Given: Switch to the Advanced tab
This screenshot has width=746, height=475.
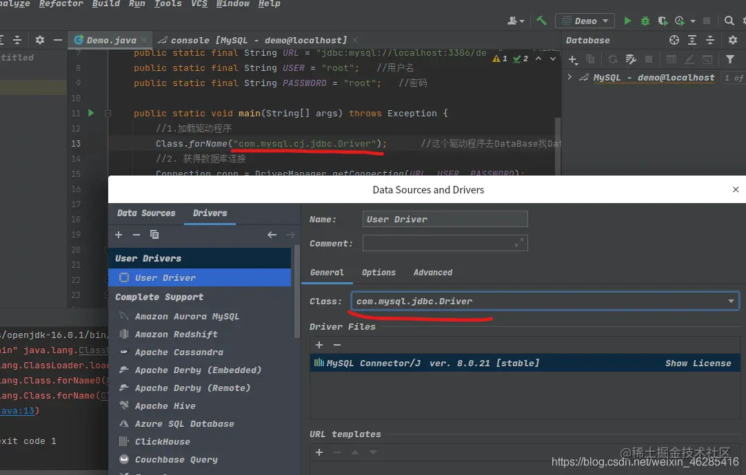Looking at the screenshot, I should tap(433, 272).
